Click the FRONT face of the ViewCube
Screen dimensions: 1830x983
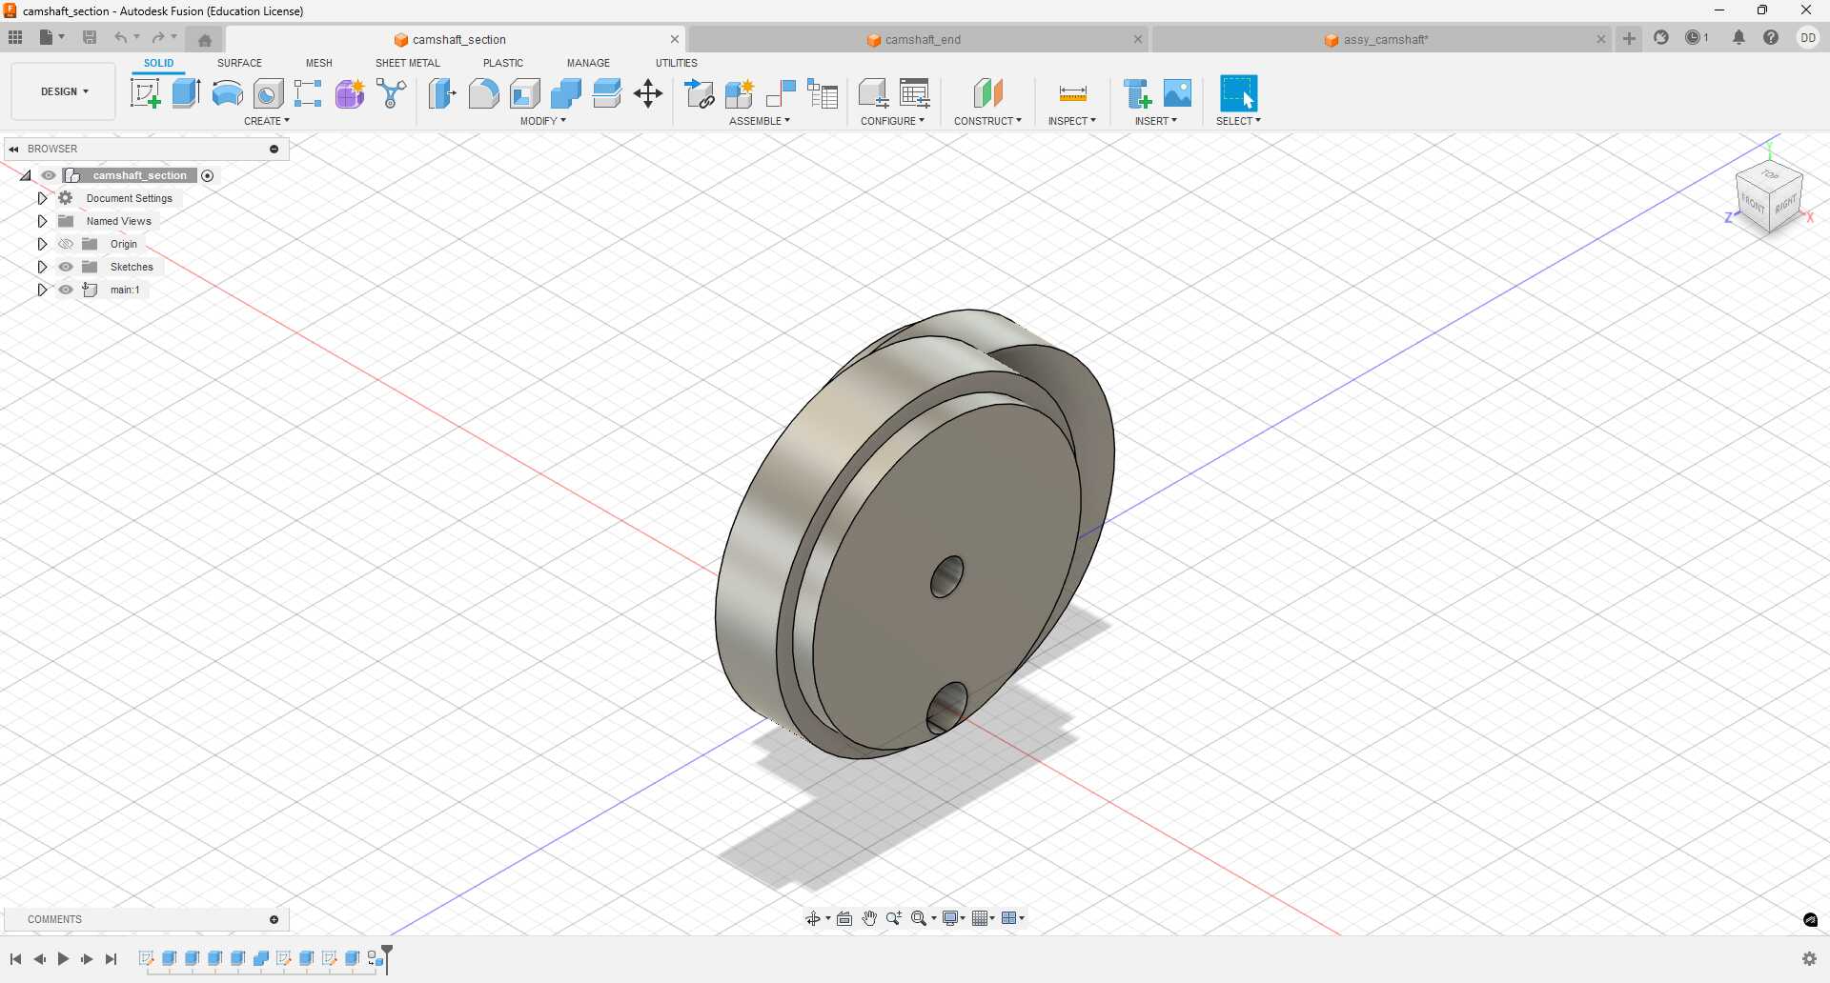[x=1753, y=204]
